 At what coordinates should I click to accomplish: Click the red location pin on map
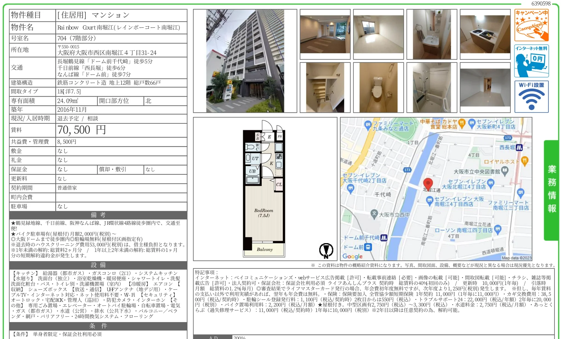(x=428, y=184)
